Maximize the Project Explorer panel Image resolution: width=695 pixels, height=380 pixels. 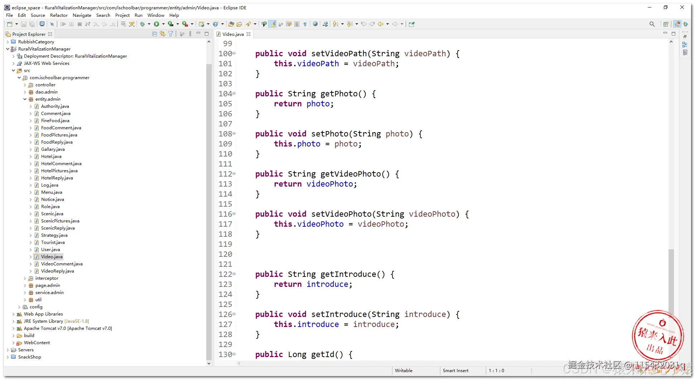tap(207, 34)
